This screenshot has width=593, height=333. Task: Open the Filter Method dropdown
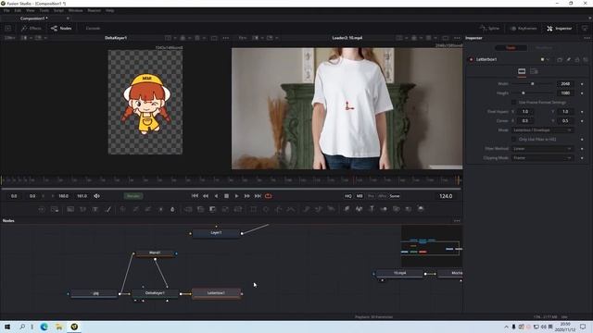point(543,148)
